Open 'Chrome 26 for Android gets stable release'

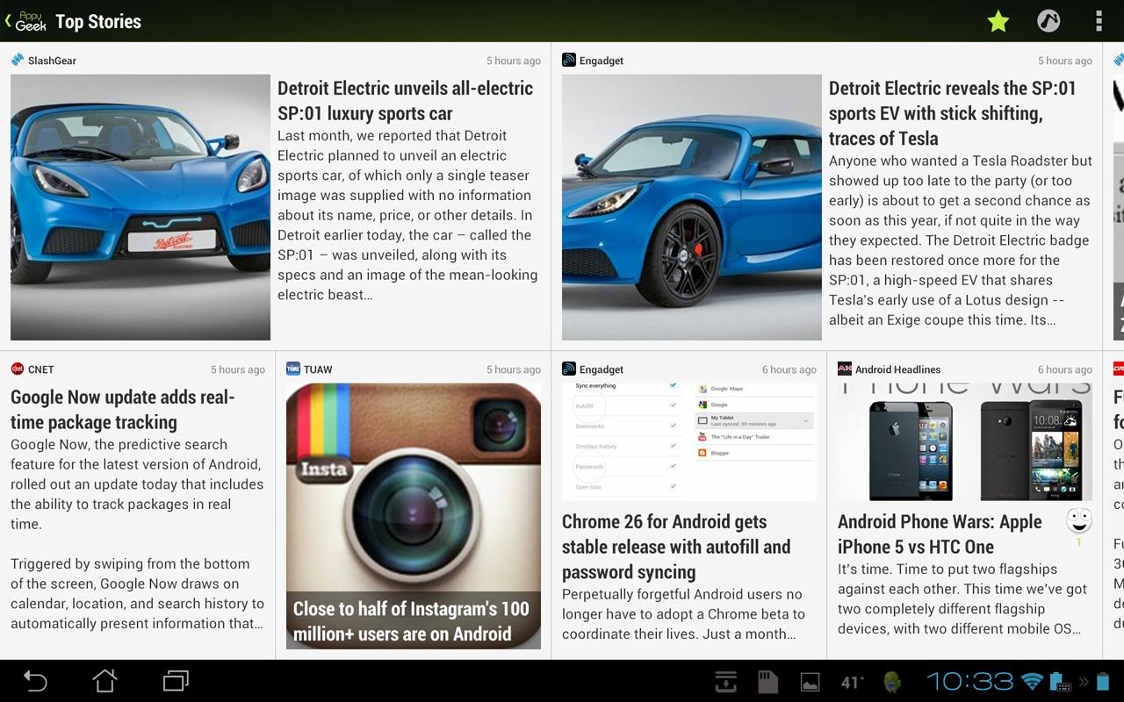pyautogui.click(x=676, y=547)
